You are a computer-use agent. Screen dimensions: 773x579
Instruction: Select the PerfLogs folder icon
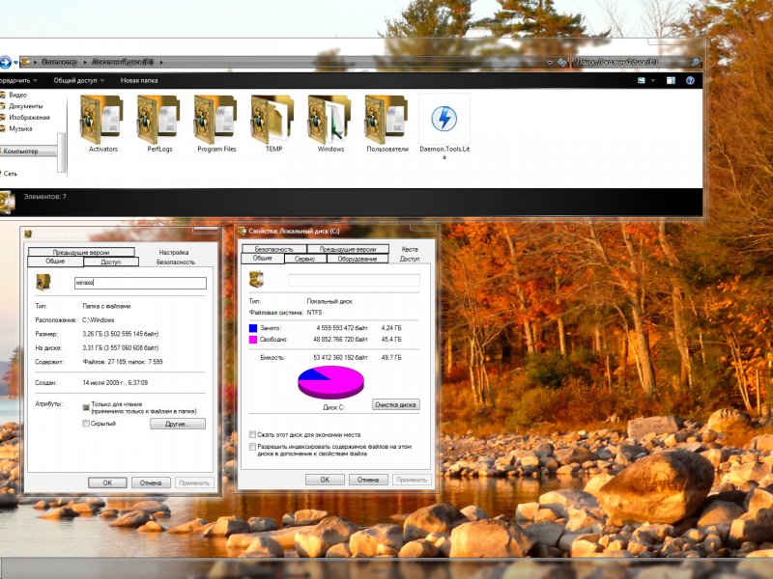(158, 120)
